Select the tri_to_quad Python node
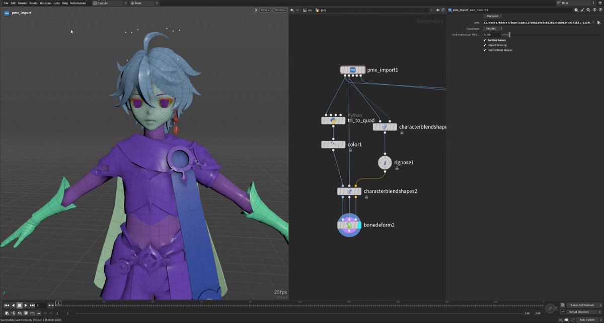This screenshot has height=323, width=604. 333,121
